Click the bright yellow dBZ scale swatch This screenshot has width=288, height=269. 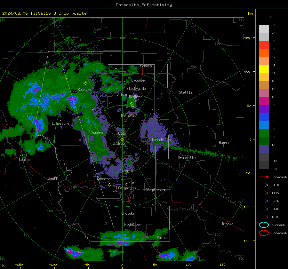(264, 69)
